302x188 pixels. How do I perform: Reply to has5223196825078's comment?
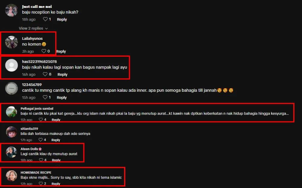pyautogui.click(x=63, y=75)
